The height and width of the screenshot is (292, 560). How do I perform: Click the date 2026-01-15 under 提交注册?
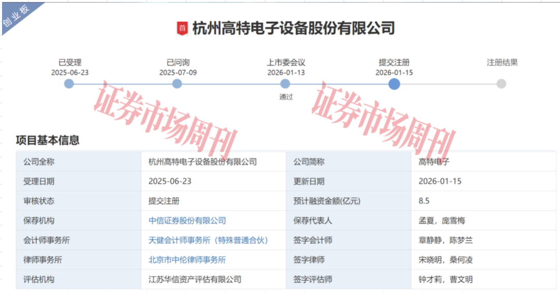(394, 72)
